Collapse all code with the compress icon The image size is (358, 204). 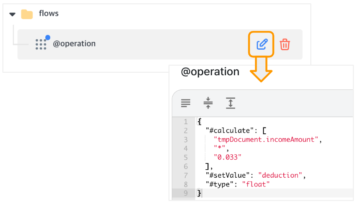click(x=208, y=103)
